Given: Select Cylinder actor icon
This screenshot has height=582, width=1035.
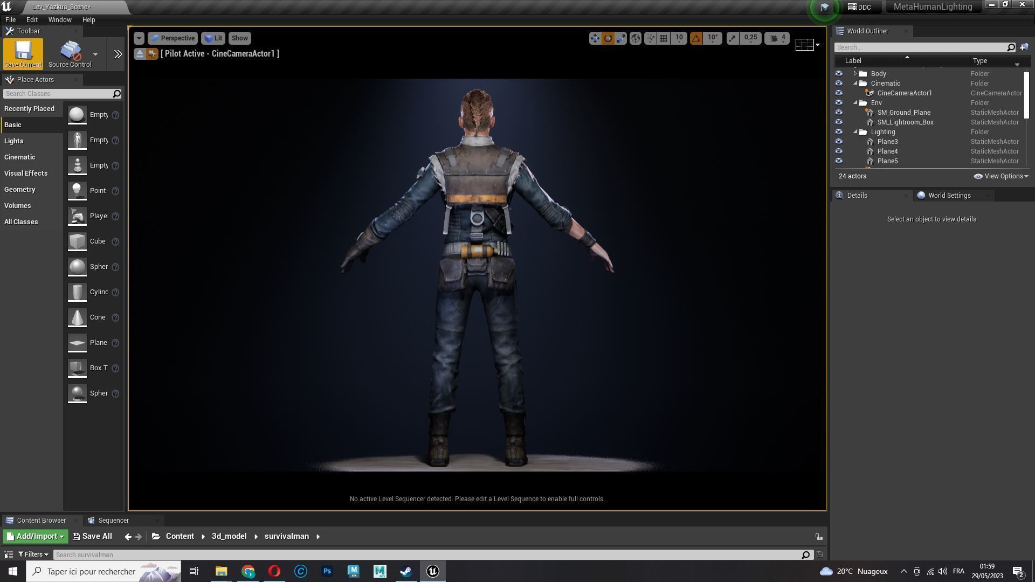Looking at the screenshot, I should [x=77, y=293].
